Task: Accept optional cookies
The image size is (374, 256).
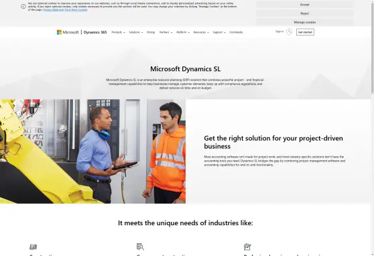Action: (x=304, y=5)
